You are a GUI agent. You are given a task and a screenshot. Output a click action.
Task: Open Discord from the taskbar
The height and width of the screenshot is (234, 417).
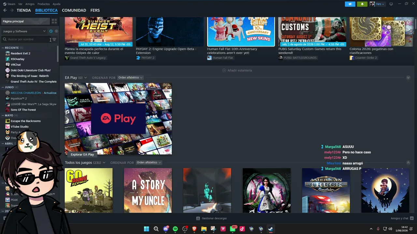pyautogui.click(x=166, y=229)
